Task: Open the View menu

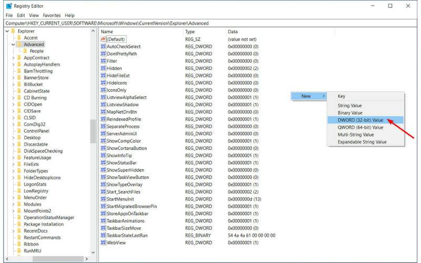Action: tap(34, 15)
